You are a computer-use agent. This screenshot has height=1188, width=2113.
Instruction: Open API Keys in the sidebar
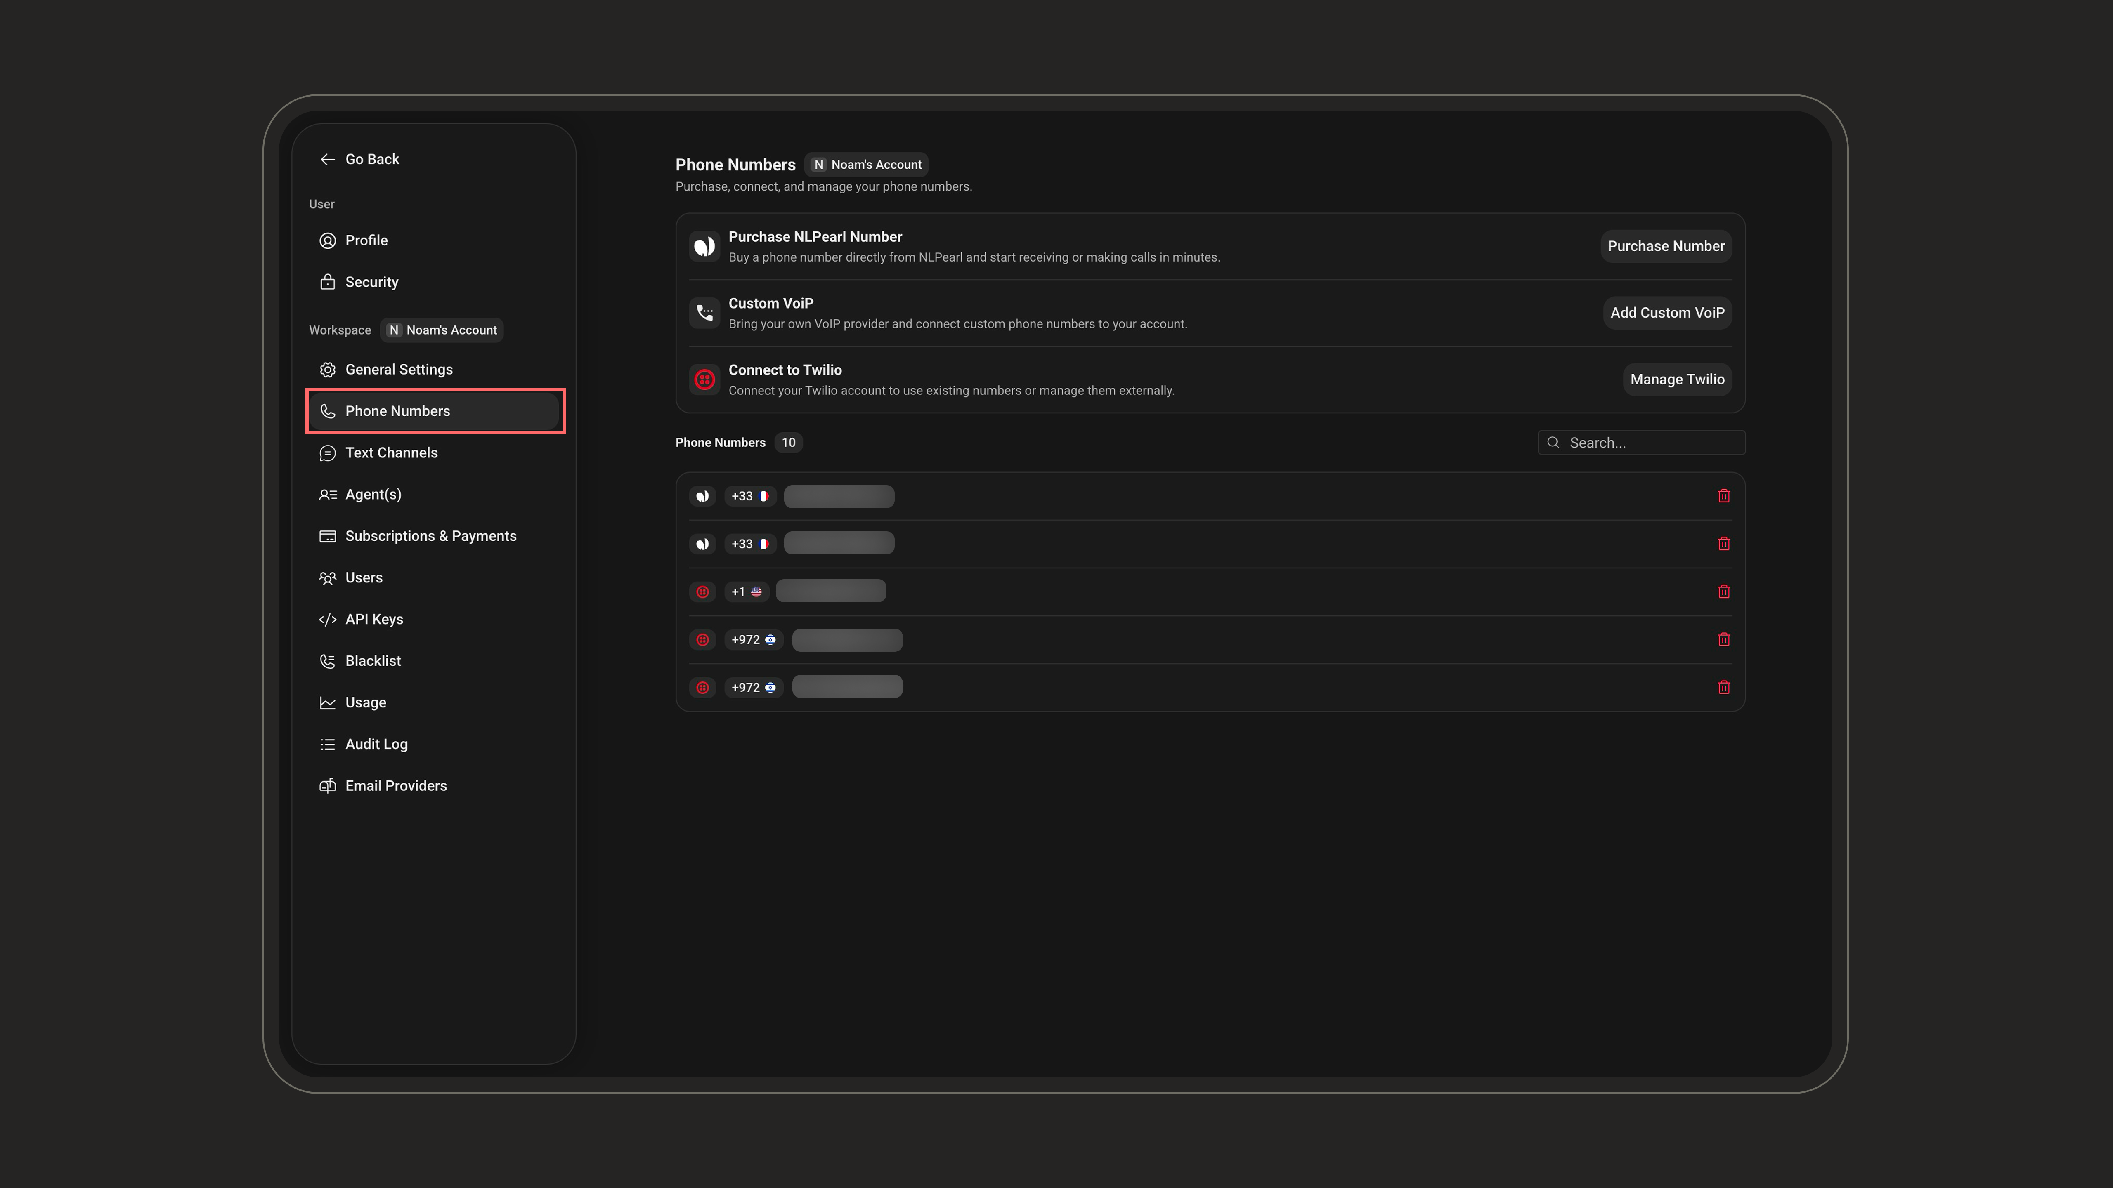pyautogui.click(x=434, y=619)
